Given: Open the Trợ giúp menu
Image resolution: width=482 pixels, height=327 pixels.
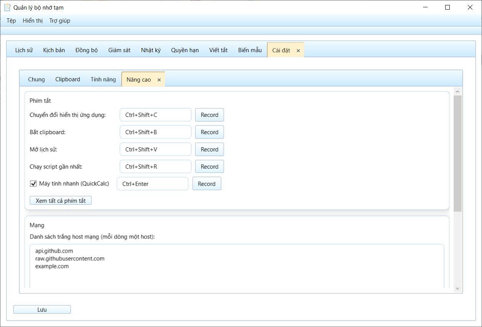Looking at the screenshot, I should point(60,21).
